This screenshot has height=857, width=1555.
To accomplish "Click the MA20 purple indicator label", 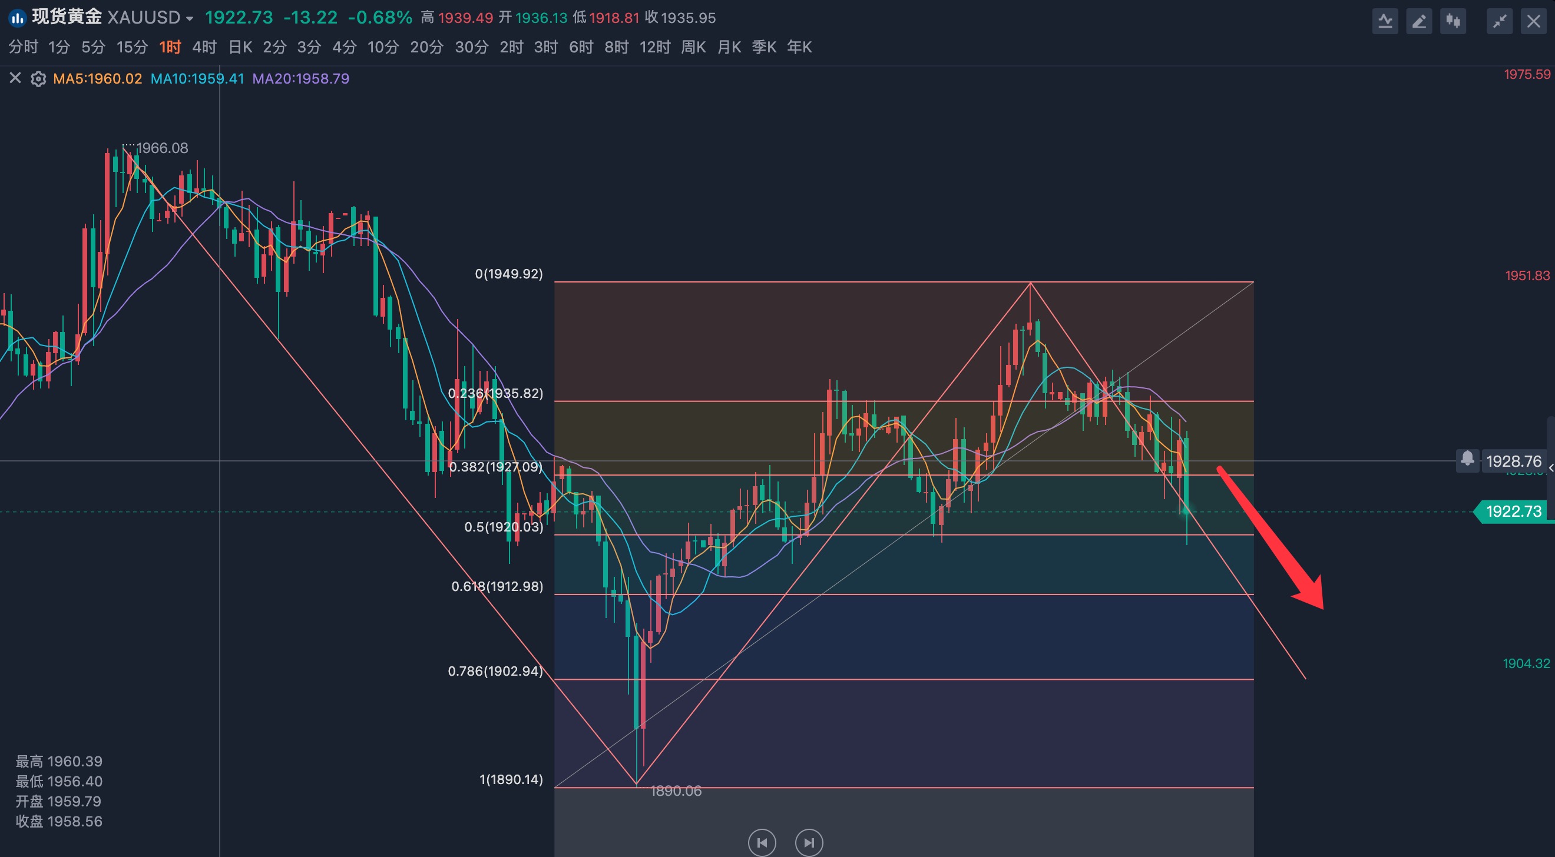I will pos(300,79).
